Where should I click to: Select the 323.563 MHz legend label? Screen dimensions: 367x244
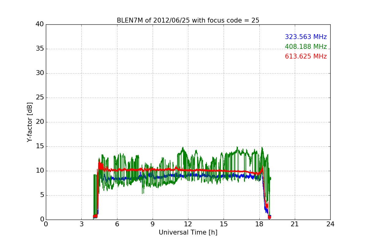click(x=306, y=37)
